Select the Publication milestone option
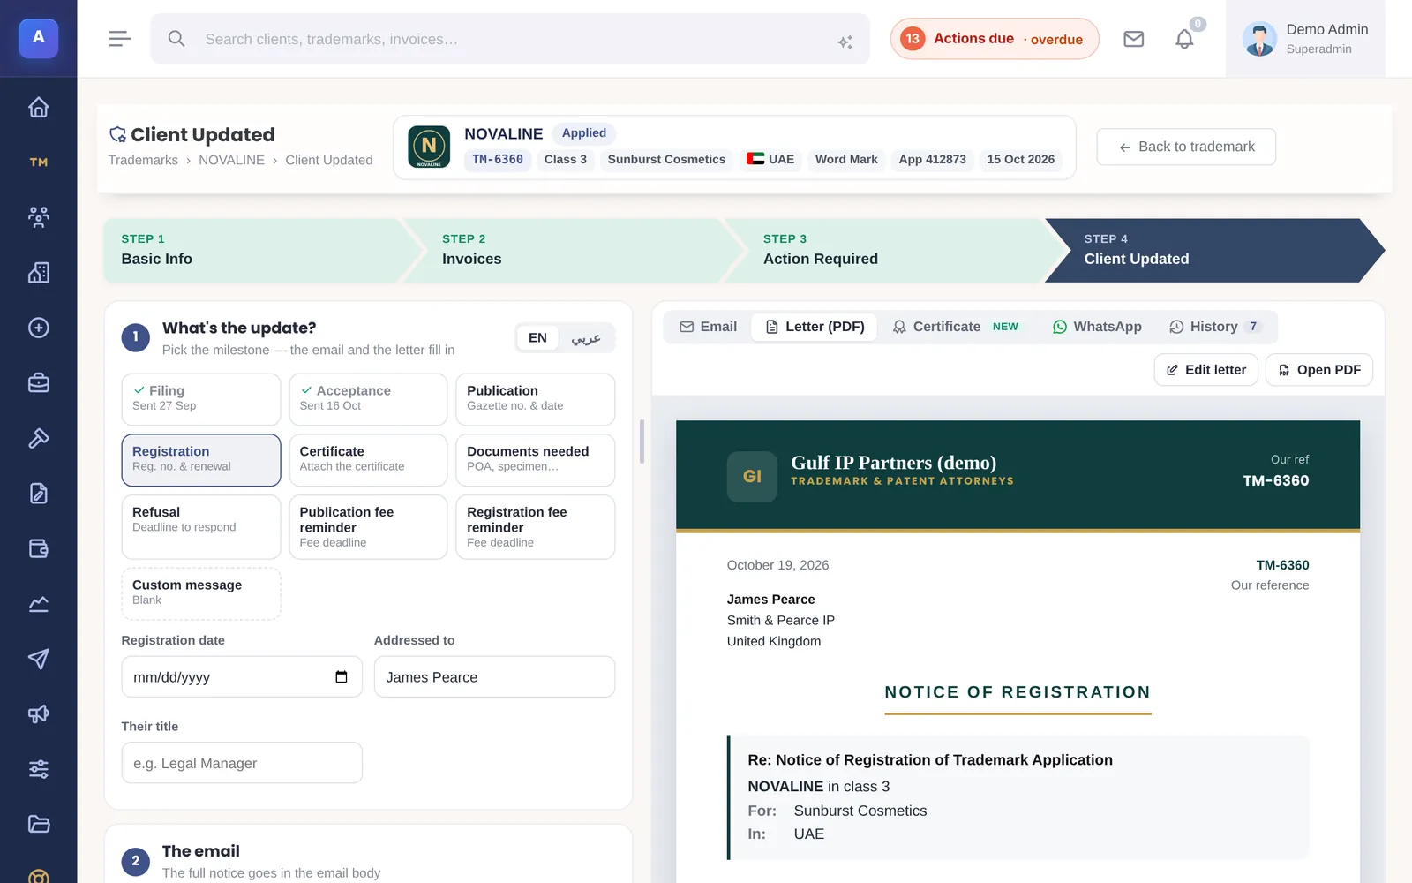Screen dimensions: 1412x883 pyautogui.click(x=535, y=399)
